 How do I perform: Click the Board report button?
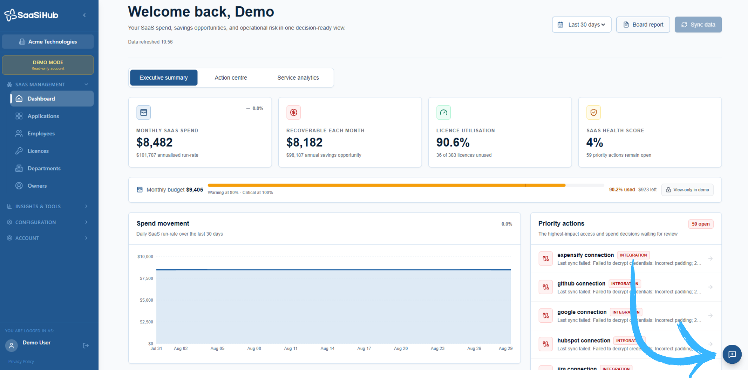coord(643,25)
